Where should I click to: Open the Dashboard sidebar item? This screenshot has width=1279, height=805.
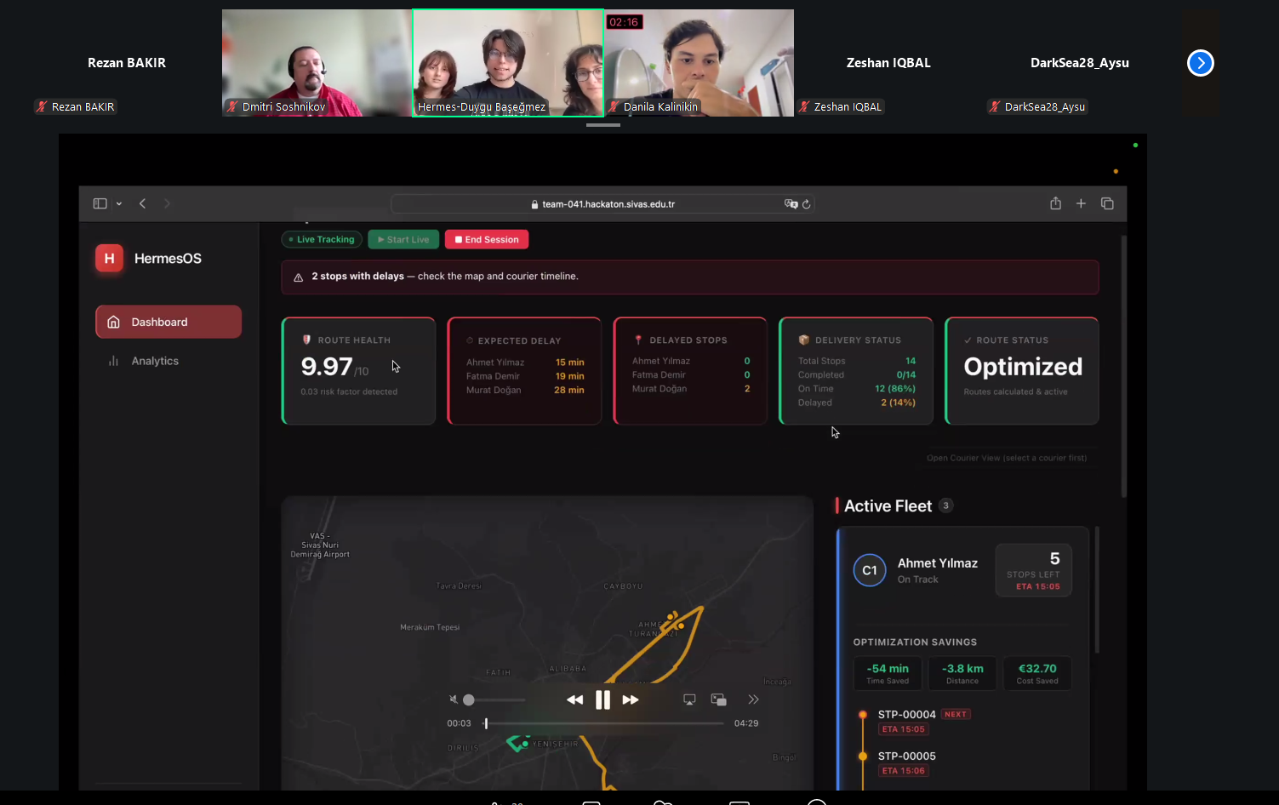(x=168, y=322)
